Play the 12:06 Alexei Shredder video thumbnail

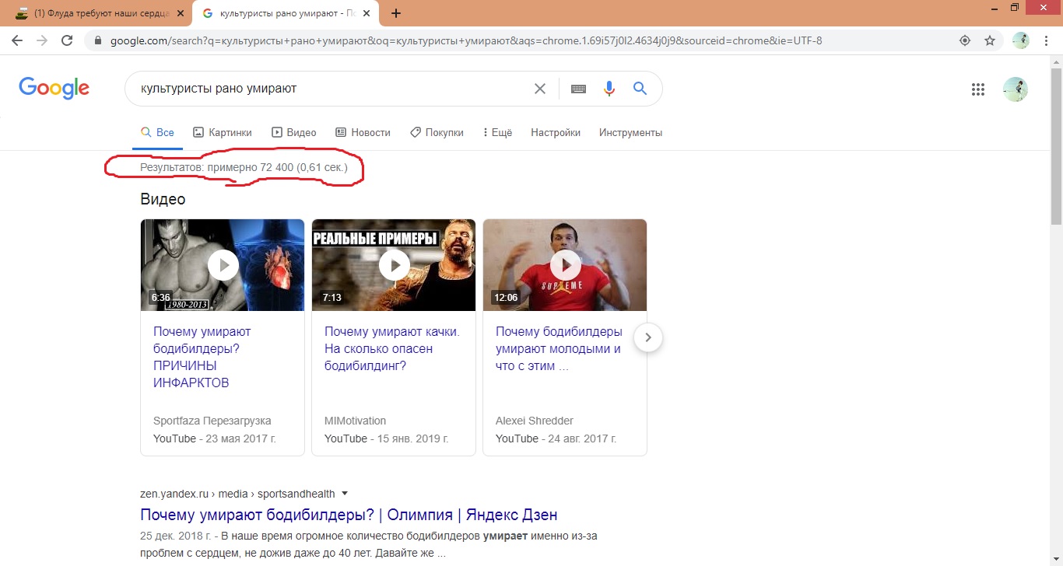(565, 265)
